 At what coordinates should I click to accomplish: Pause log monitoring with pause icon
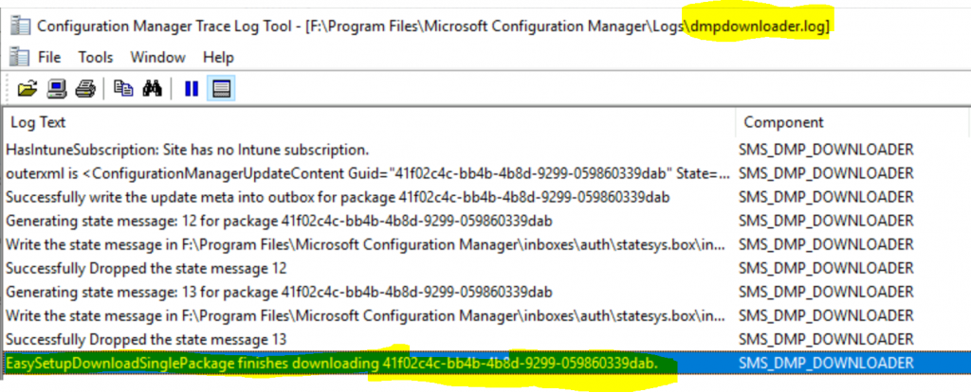192,89
